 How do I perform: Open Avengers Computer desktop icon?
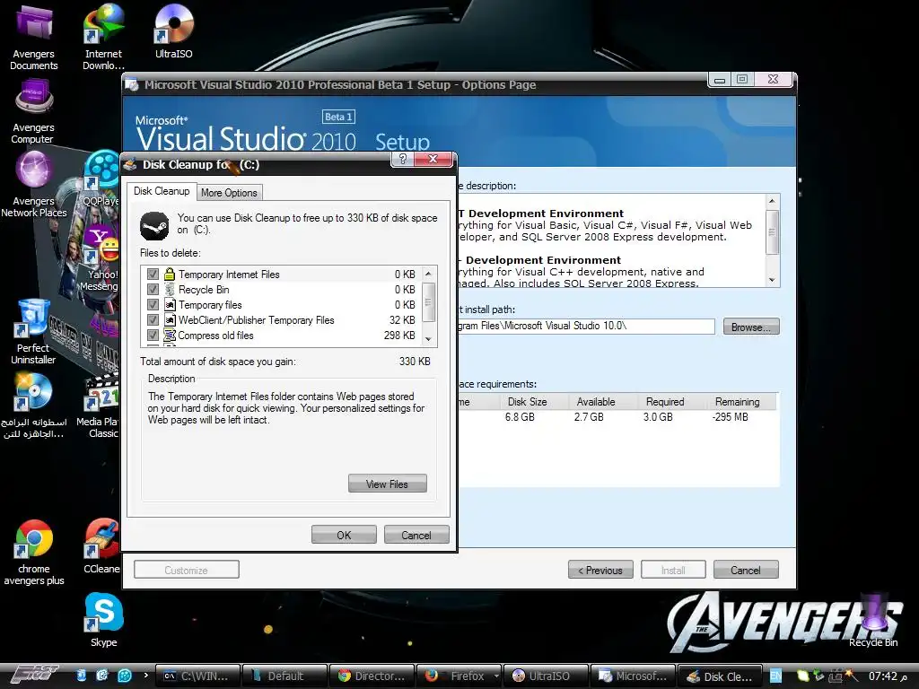33,111
